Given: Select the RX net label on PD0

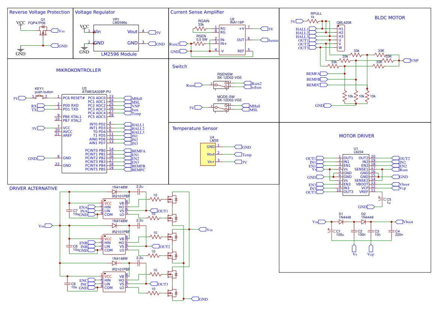Looking at the screenshot, I should click(x=38, y=106).
